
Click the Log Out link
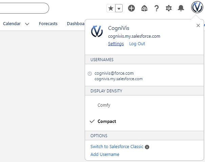pos(137,44)
